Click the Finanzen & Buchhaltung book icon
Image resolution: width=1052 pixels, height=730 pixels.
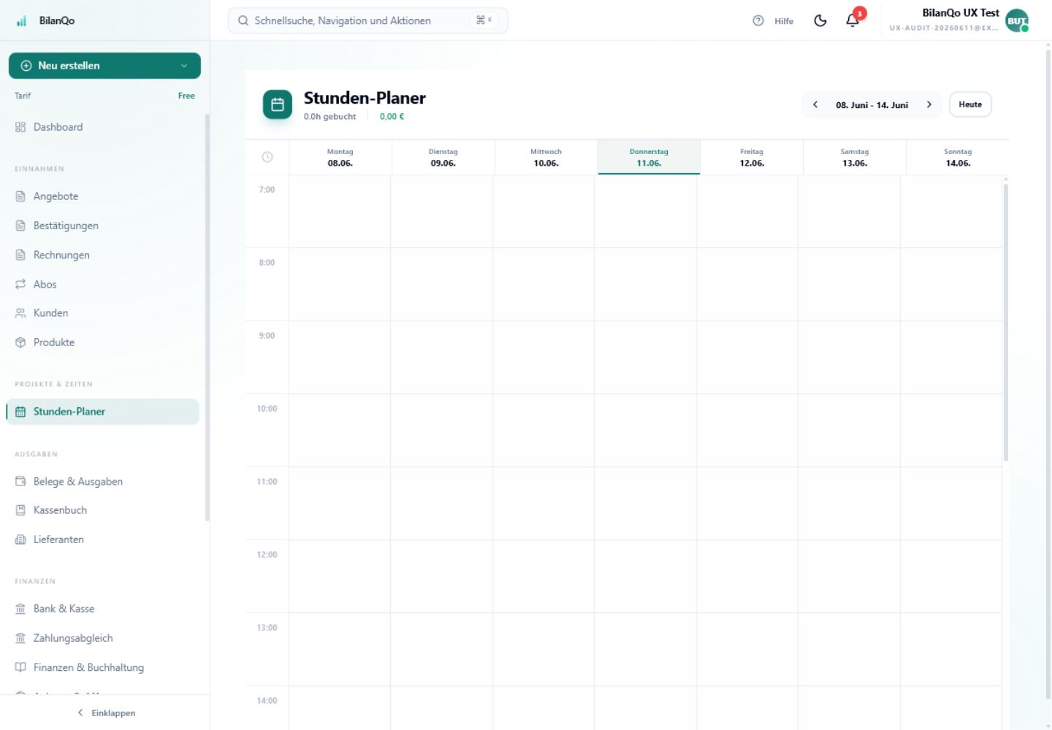coord(20,667)
